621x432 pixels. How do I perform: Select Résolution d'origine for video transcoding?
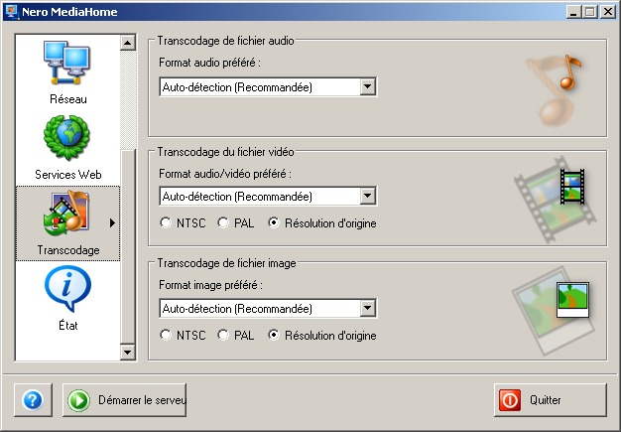pyautogui.click(x=322, y=223)
